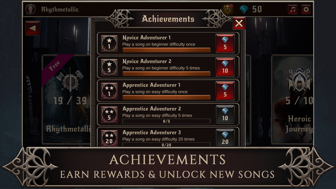Click the player avatar icon
The width and height of the screenshot is (336, 189).
point(31,9)
